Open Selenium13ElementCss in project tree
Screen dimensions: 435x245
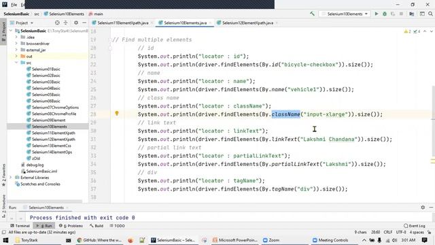click(52, 146)
